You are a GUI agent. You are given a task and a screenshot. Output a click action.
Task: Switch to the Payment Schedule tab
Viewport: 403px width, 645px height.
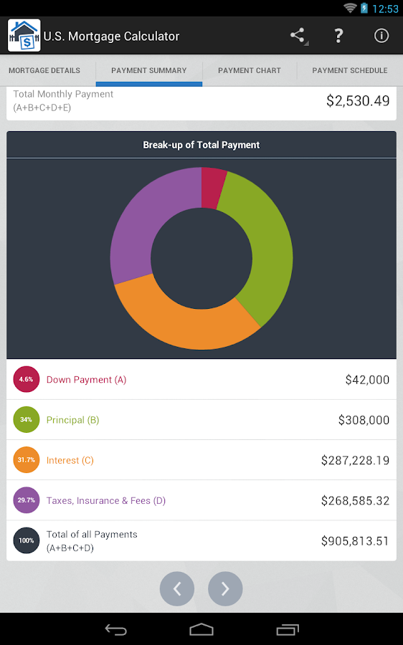click(350, 70)
